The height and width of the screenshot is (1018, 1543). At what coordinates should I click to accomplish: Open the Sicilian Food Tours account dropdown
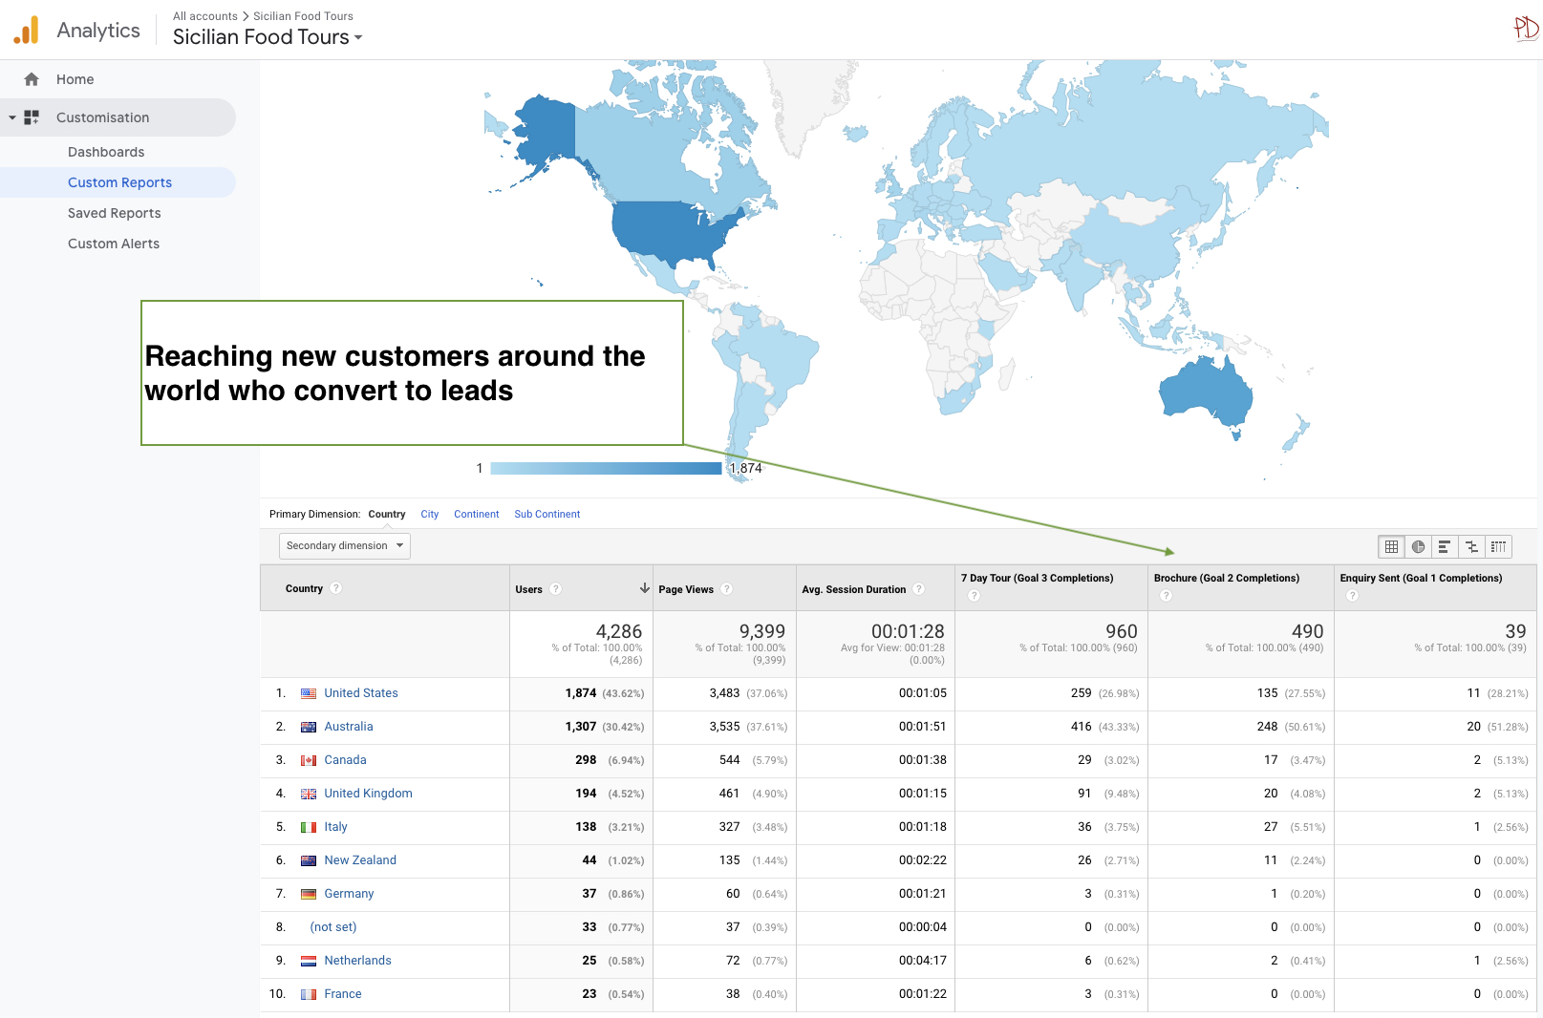[268, 37]
